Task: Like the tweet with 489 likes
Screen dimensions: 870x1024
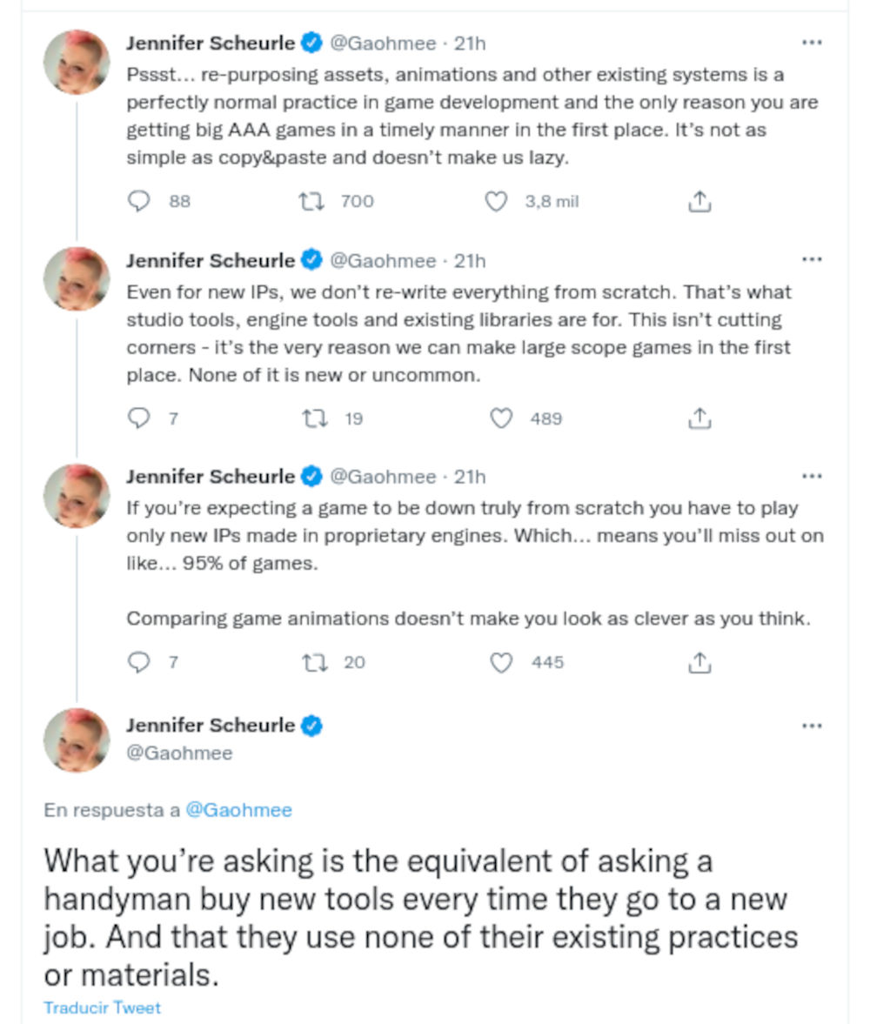Action: pyautogui.click(x=501, y=418)
